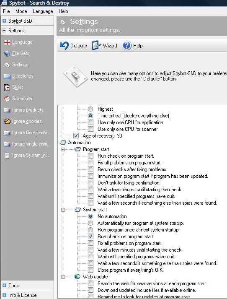Collapse the Program start tree node
Image resolution: width=227 pixels, height=299 pixels.
pyautogui.click(x=63, y=149)
